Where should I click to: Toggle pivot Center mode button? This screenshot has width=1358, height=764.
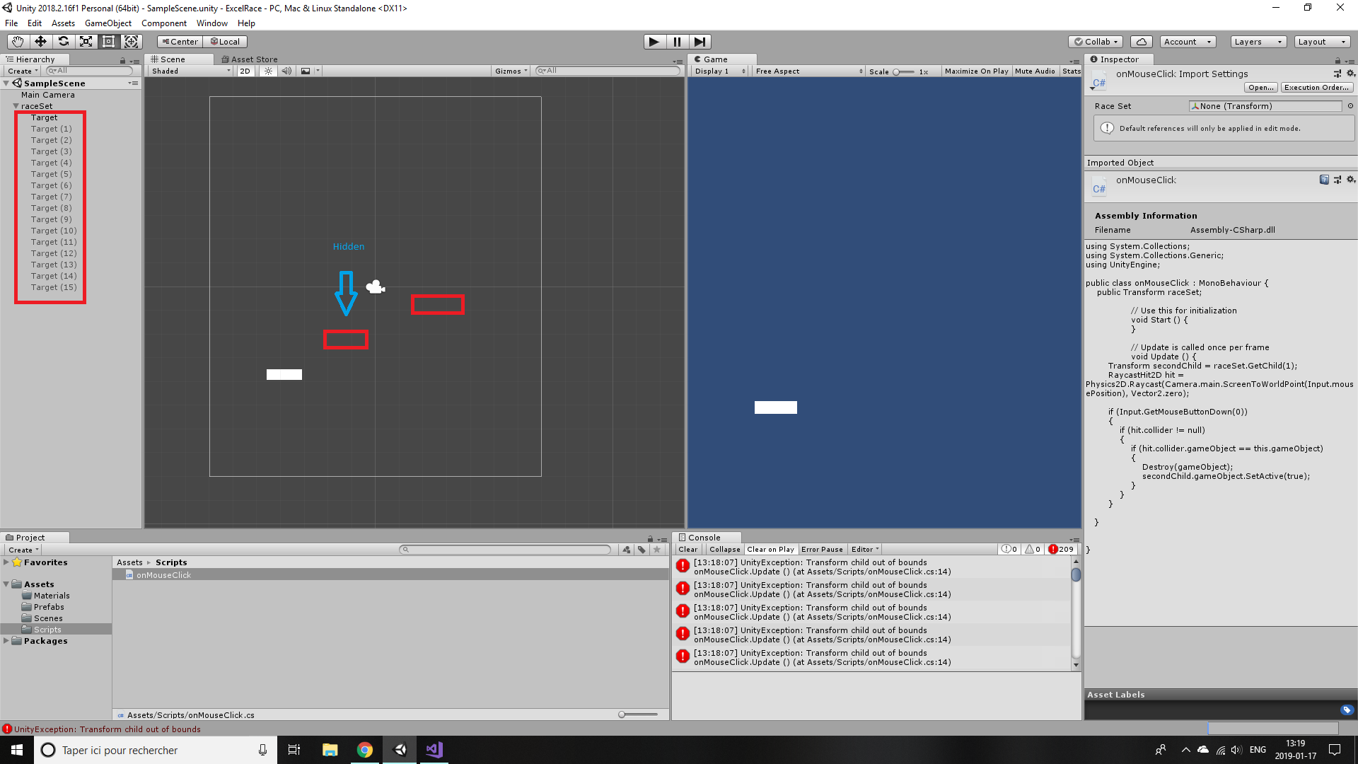[x=180, y=42]
